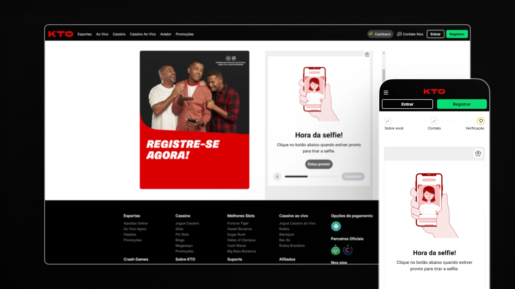Click the hamburger menu icon on mobile
Viewport: 515px width, 289px height.
tap(386, 92)
